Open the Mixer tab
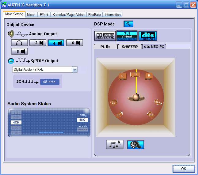The width and height of the screenshot is (198, 175). 31,15
